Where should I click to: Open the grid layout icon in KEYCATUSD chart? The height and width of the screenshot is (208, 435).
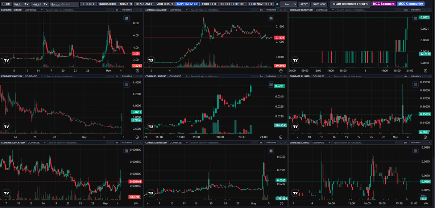[127, 151]
